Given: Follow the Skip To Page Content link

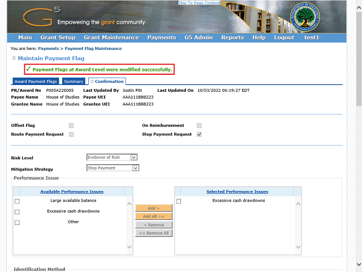Looking at the screenshot, I should (199, 3).
